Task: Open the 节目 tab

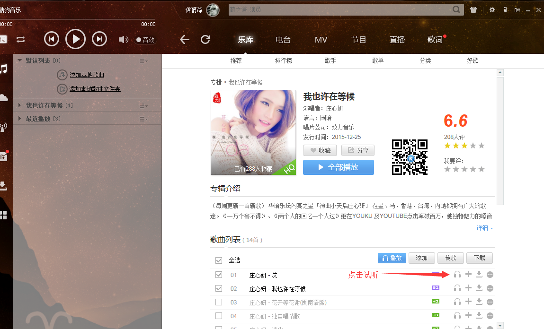Action: (359, 40)
